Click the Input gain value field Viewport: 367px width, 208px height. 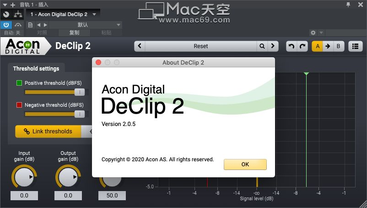[x=24, y=196]
